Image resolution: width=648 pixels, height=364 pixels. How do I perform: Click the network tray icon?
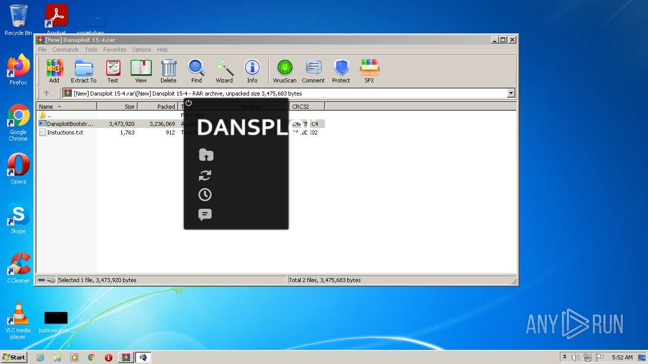click(587, 357)
